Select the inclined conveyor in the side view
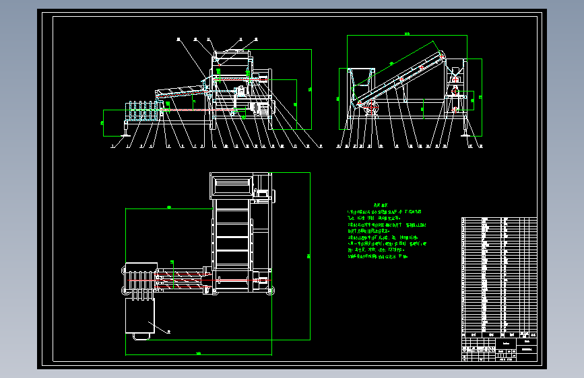Viewport: 584px width, 378px height. pos(400,79)
